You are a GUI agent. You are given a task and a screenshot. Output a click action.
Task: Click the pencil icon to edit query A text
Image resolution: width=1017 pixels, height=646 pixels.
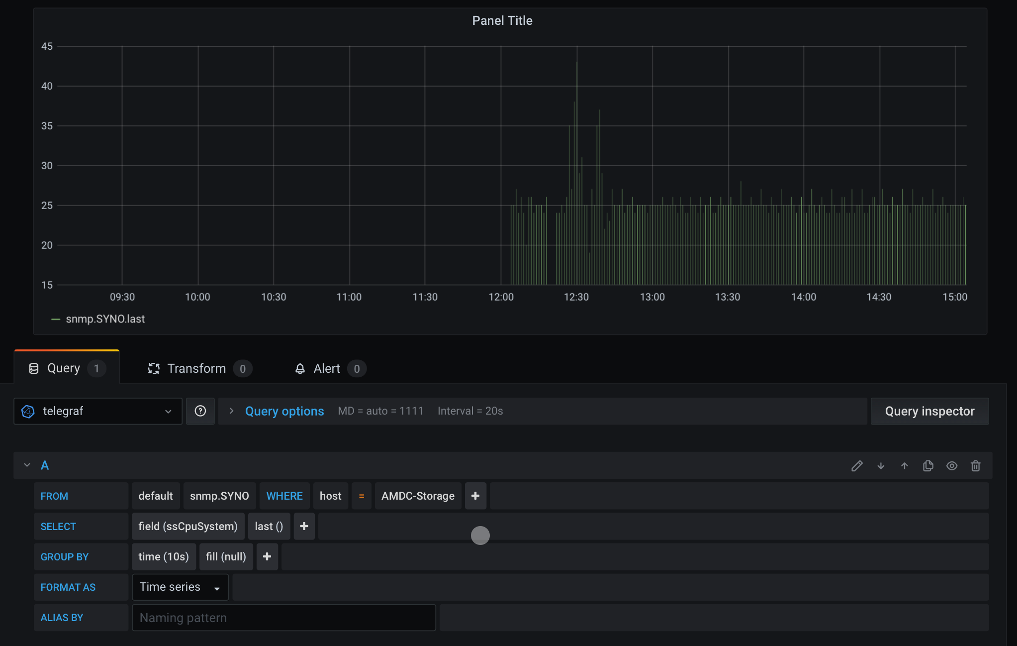coord(857,466)
